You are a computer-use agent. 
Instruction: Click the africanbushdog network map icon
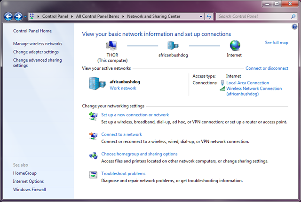tap(173, 46)
